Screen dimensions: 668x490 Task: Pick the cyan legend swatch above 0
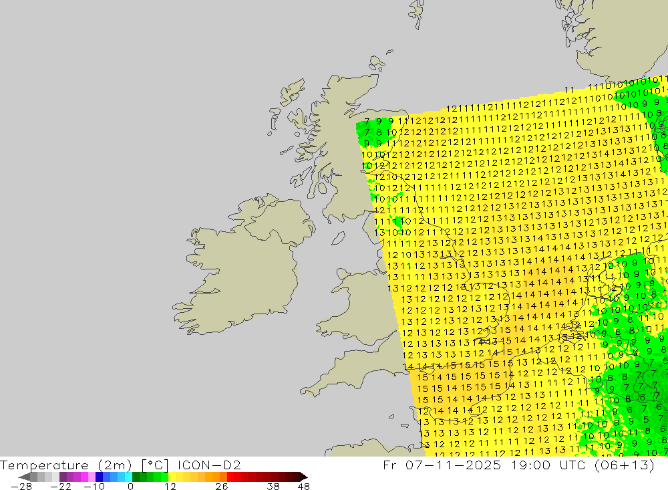128,477
